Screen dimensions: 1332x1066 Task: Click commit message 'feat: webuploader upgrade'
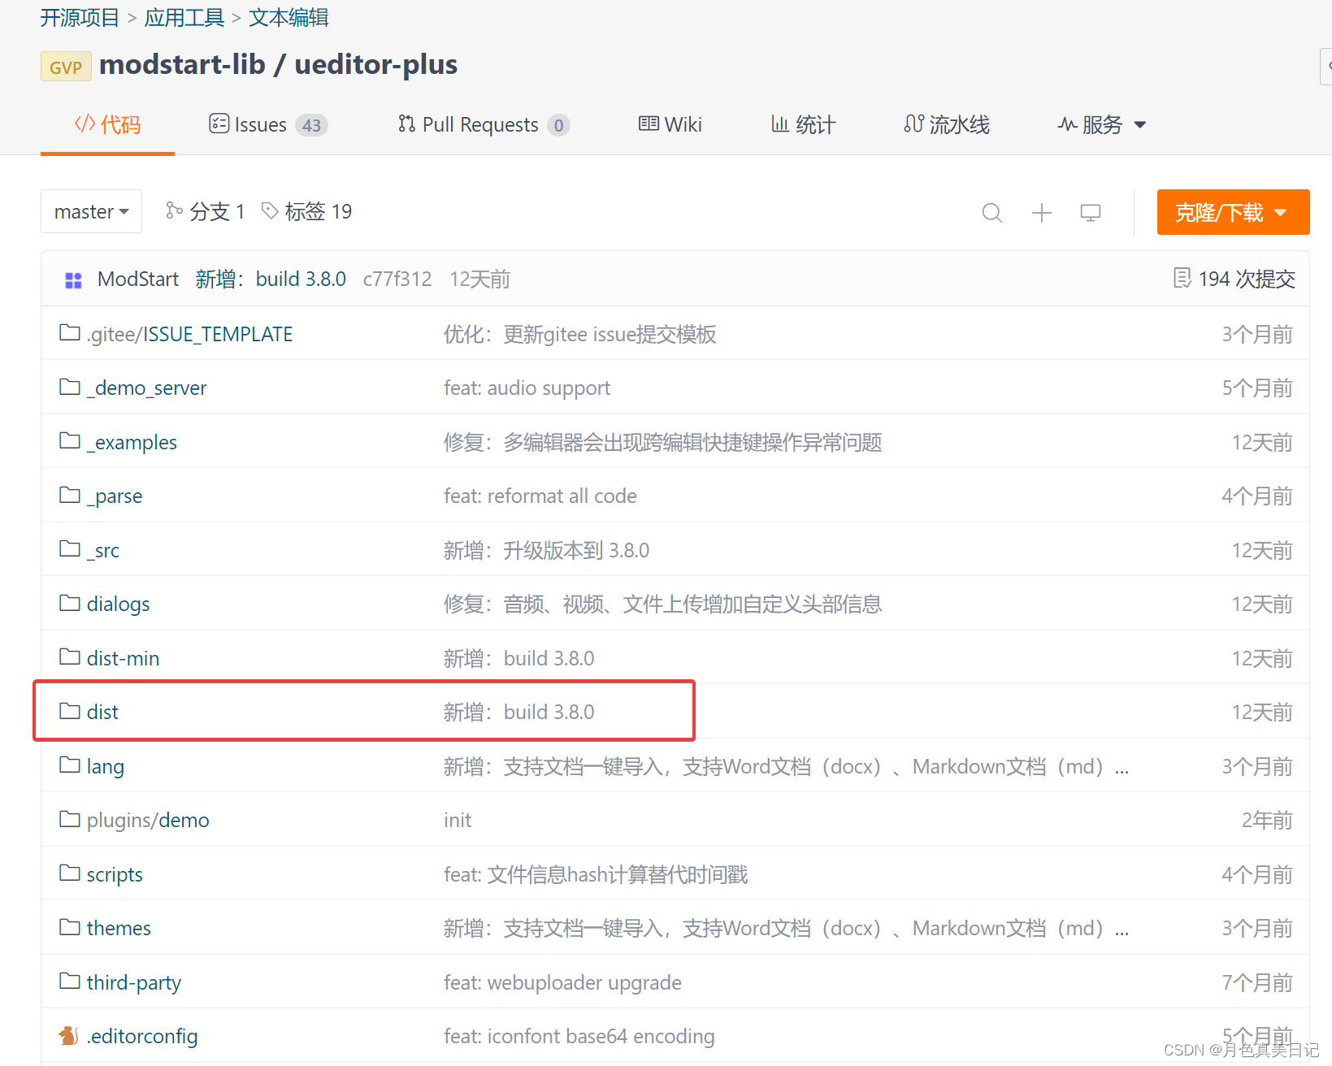coord(562,982)
